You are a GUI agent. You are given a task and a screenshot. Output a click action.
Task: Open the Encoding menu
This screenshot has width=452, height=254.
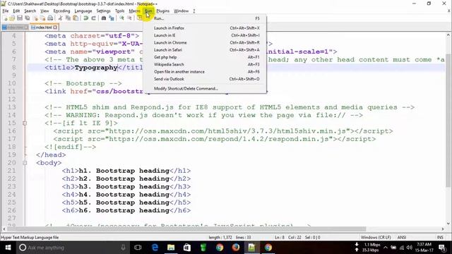[x=61, y=11]
